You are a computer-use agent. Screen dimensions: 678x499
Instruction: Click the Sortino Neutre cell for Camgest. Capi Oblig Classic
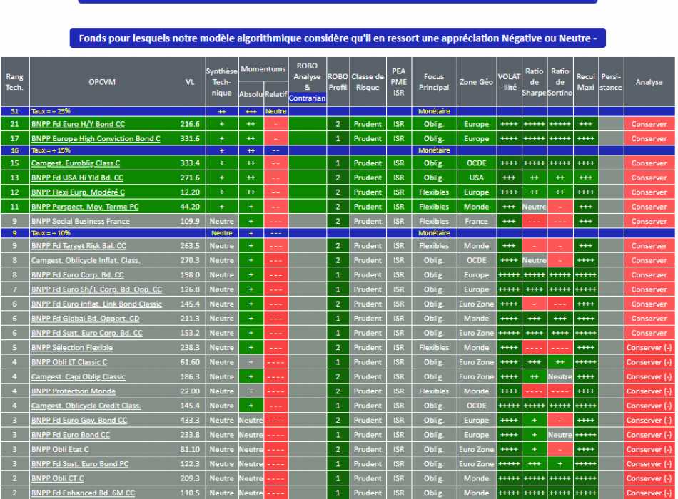560,376
